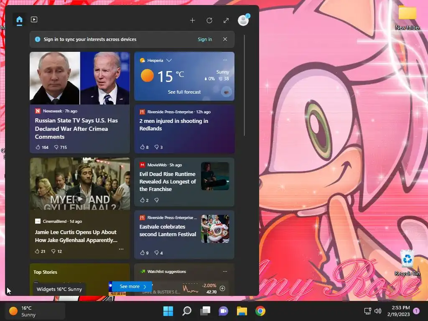Viewport: 428px width, 321px height.
Task: Like the Jamie Lee Curtis article
Action: coord(40,251)
